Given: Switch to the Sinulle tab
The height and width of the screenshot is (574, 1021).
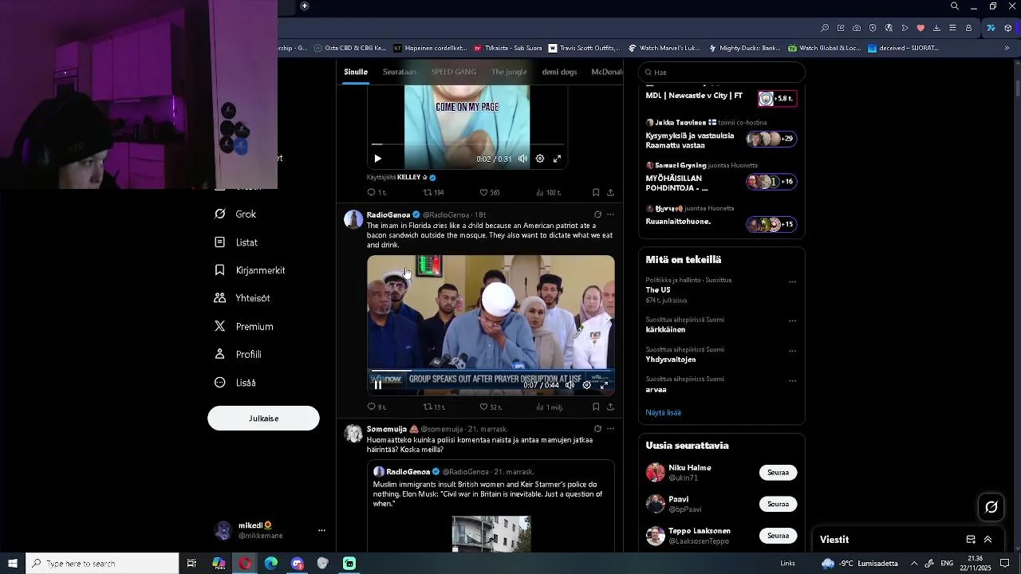Looking at the screenshot, I should [x=356, y=72].
